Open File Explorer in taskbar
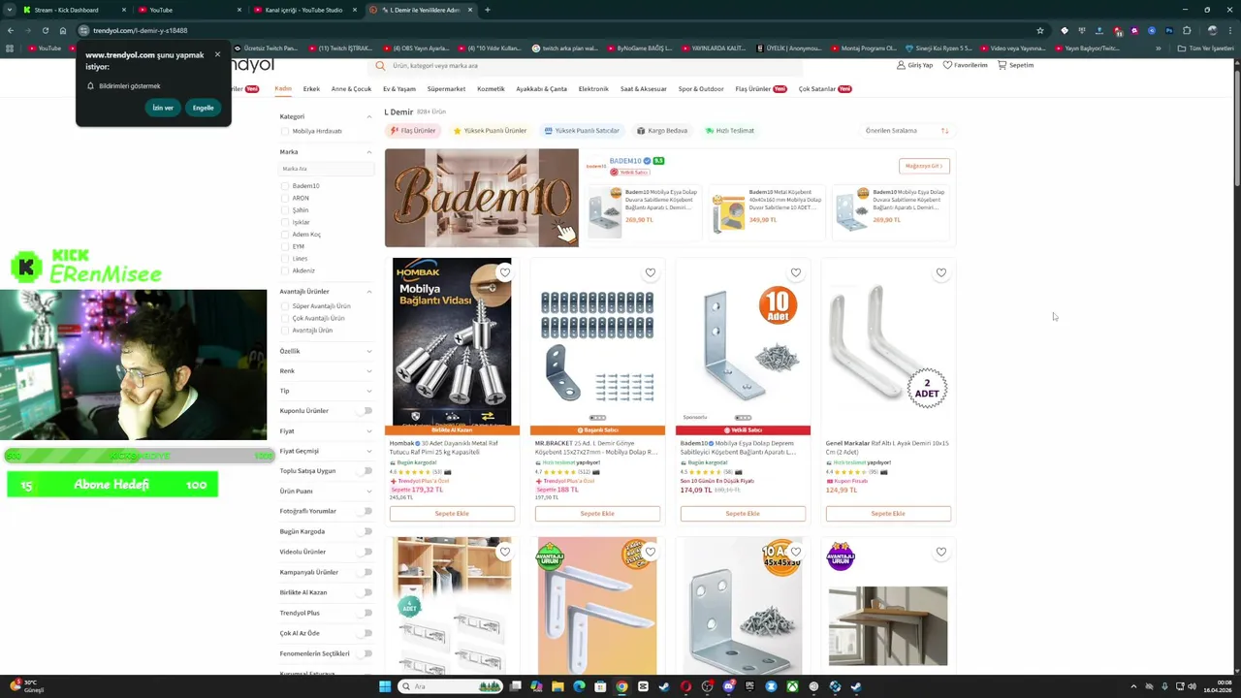1241x698 pixels. [557, 686]
